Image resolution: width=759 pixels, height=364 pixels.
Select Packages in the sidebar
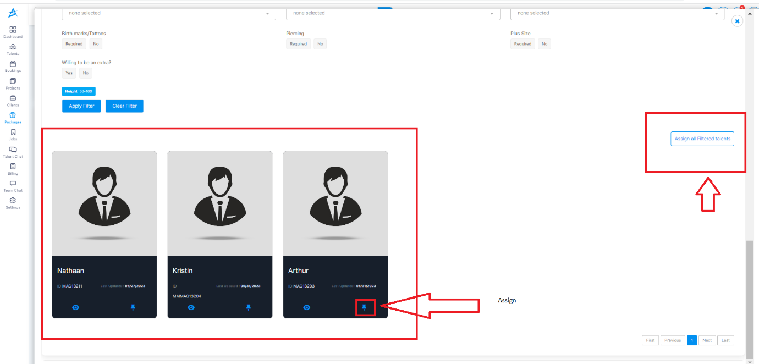pyautogui.click(x=13, y=118)
